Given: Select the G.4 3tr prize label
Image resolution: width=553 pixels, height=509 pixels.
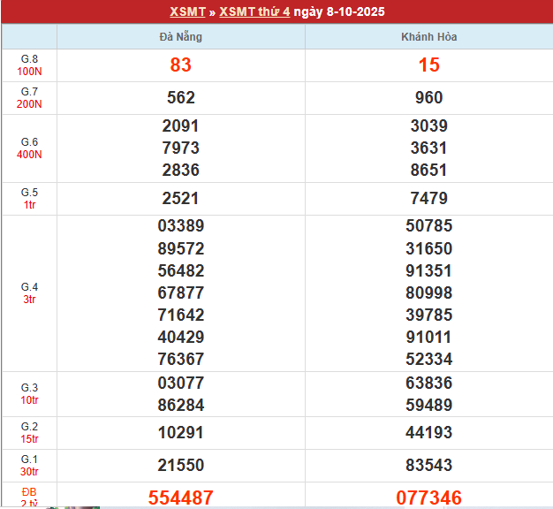Looking at the screenshot, I should pyautogui.click(x=29, y=293).
